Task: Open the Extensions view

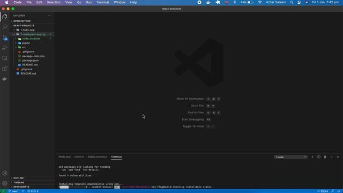Action: click(x=5, y=69)
